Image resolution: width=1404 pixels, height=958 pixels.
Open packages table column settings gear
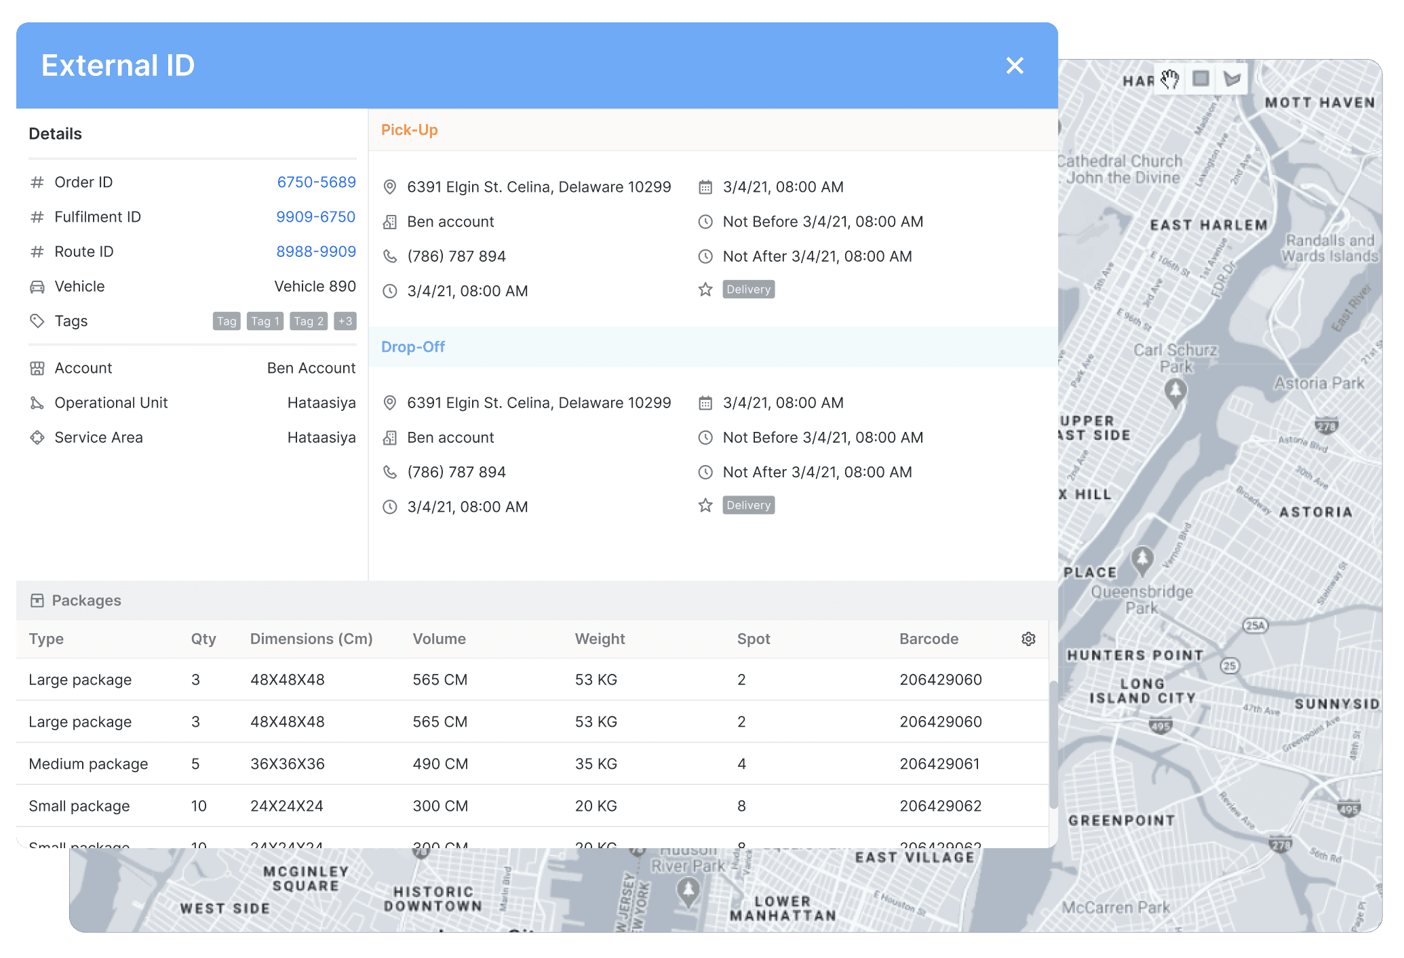[x=1028, y=639]
